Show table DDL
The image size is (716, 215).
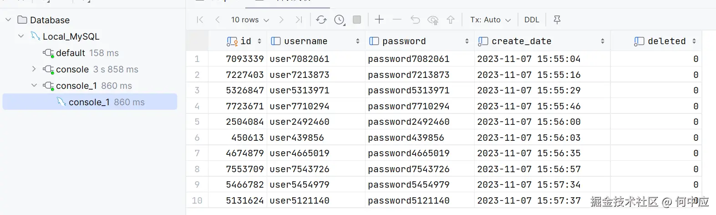click(x=532, y=20)
